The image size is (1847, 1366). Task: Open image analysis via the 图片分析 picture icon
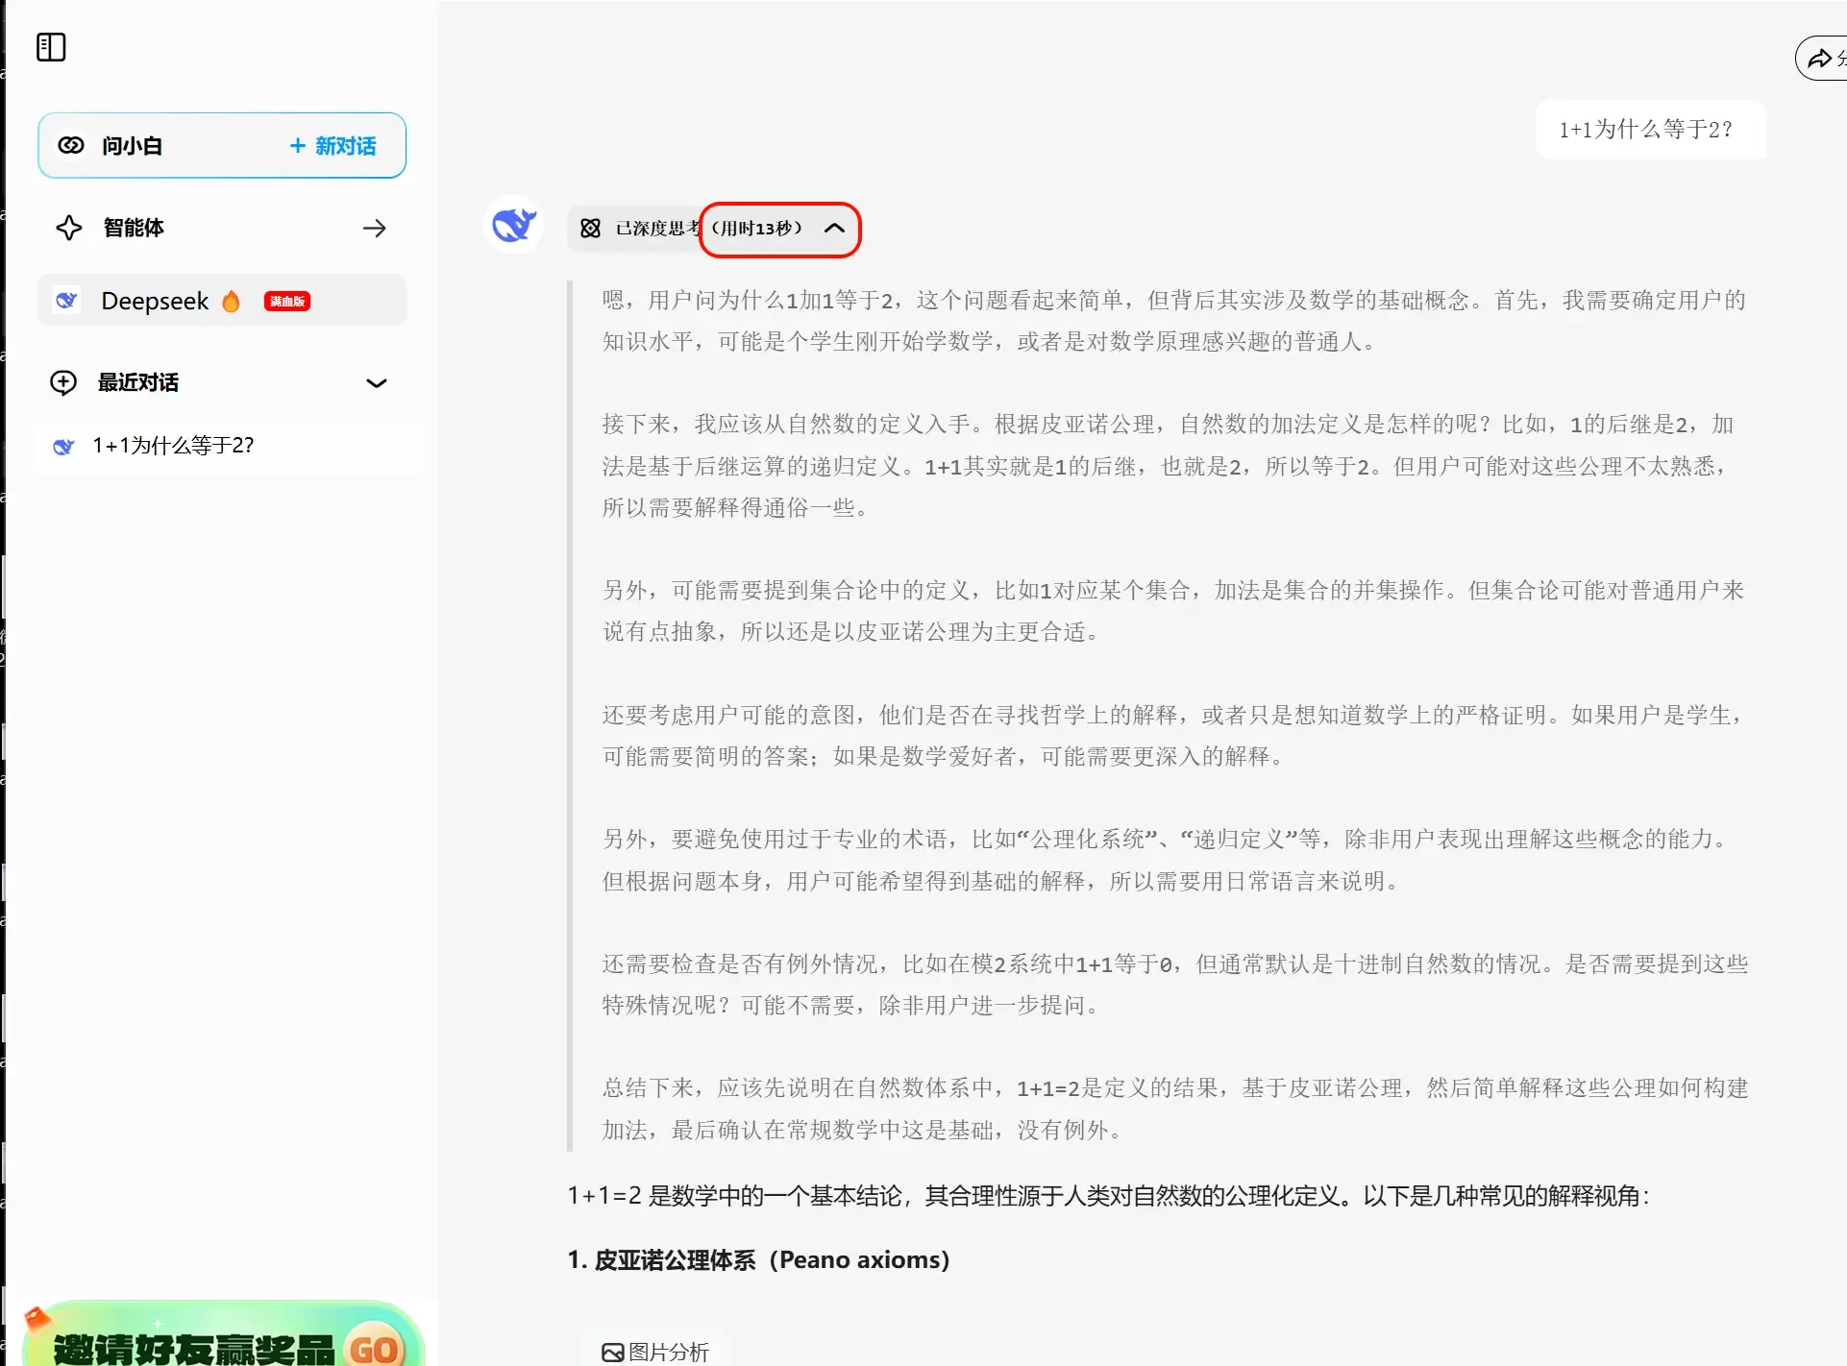click(612, 1352)
